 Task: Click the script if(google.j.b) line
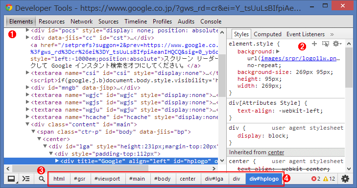tap(124, 80)
